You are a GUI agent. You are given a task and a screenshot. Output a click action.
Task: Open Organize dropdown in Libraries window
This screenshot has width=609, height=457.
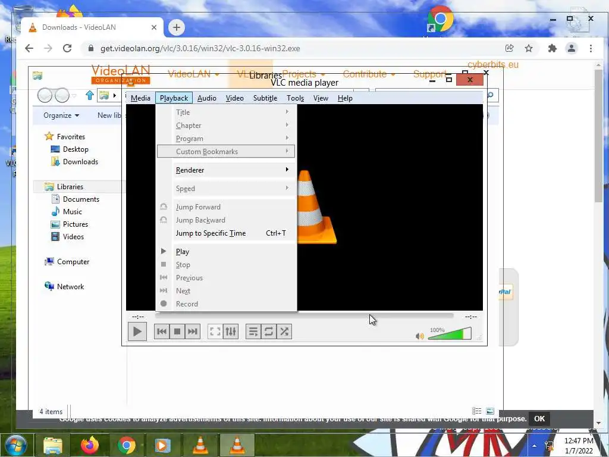(61, 115)
